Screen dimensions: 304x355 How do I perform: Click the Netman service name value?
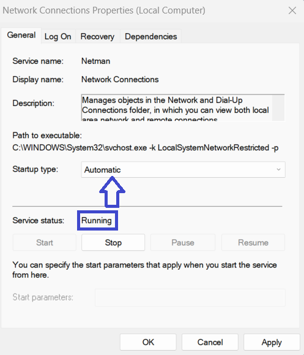pyautogui.click(x=96, y=61)
